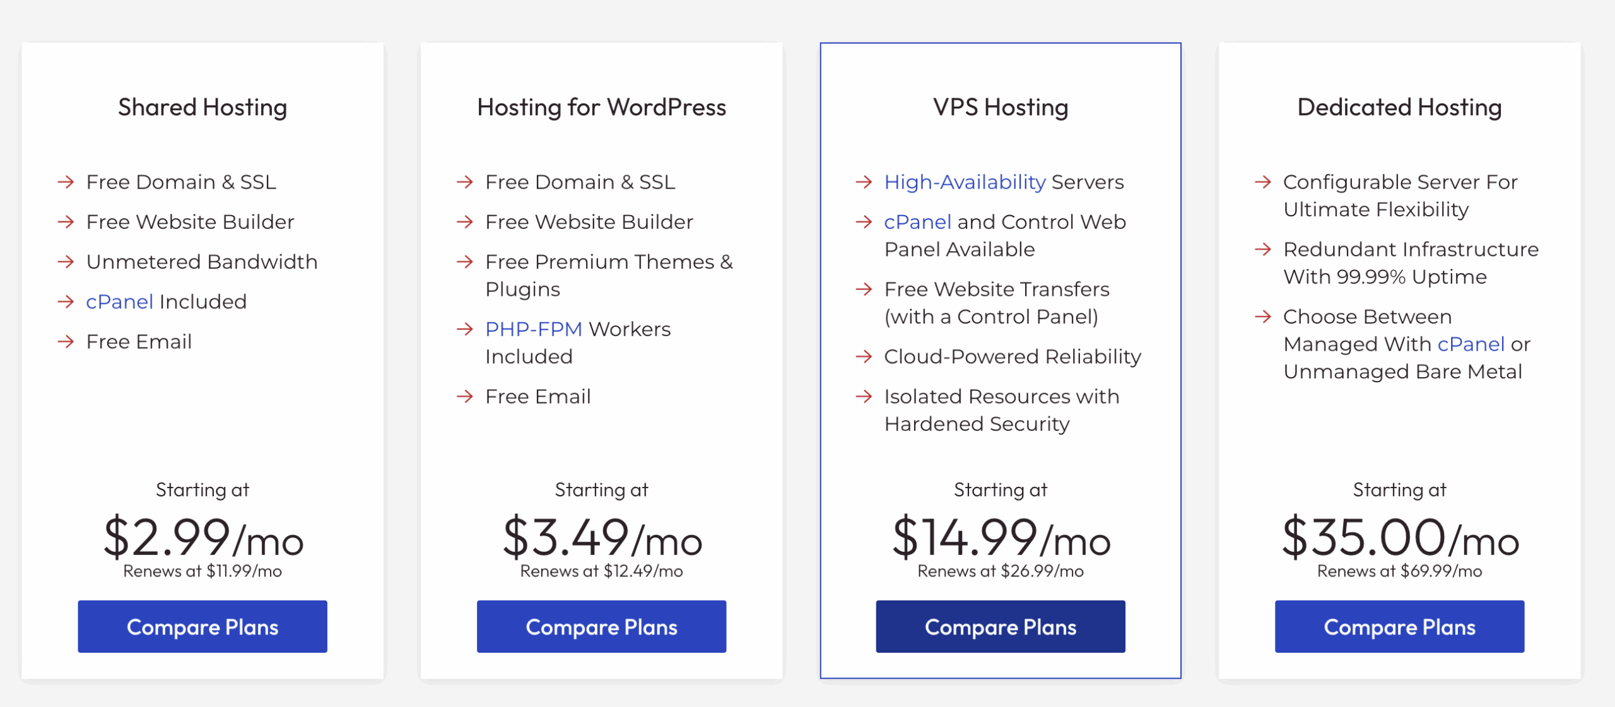Follow the PHP-FPM link
This screenshot has width=1615, height=707.
point(534,329)
